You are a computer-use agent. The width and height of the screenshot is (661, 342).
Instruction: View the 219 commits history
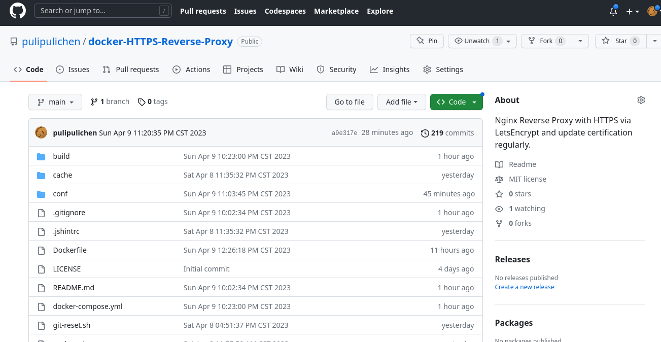tap(447, 133)
